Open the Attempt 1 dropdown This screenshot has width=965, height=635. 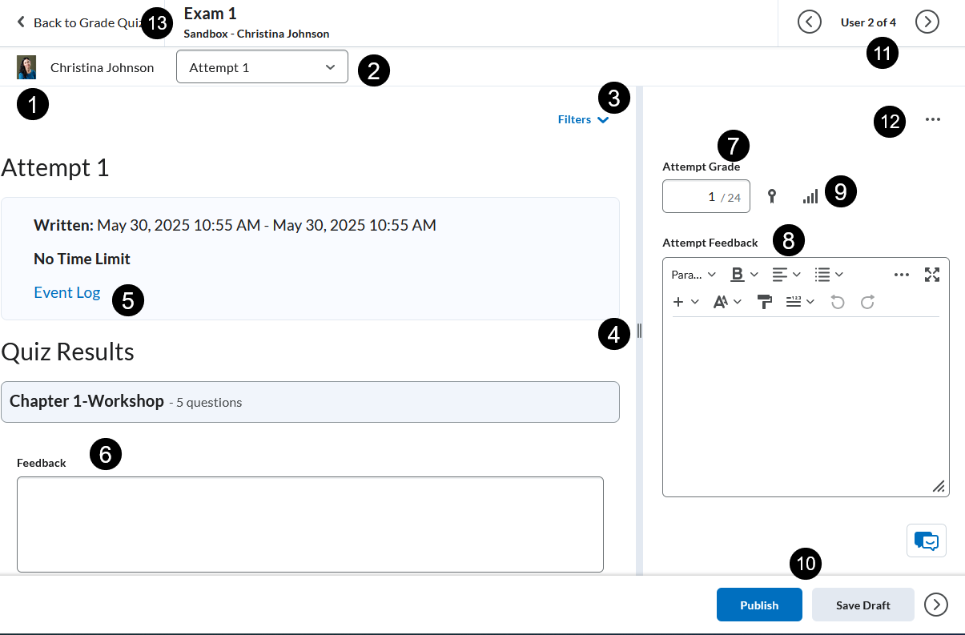click(262, 67)
